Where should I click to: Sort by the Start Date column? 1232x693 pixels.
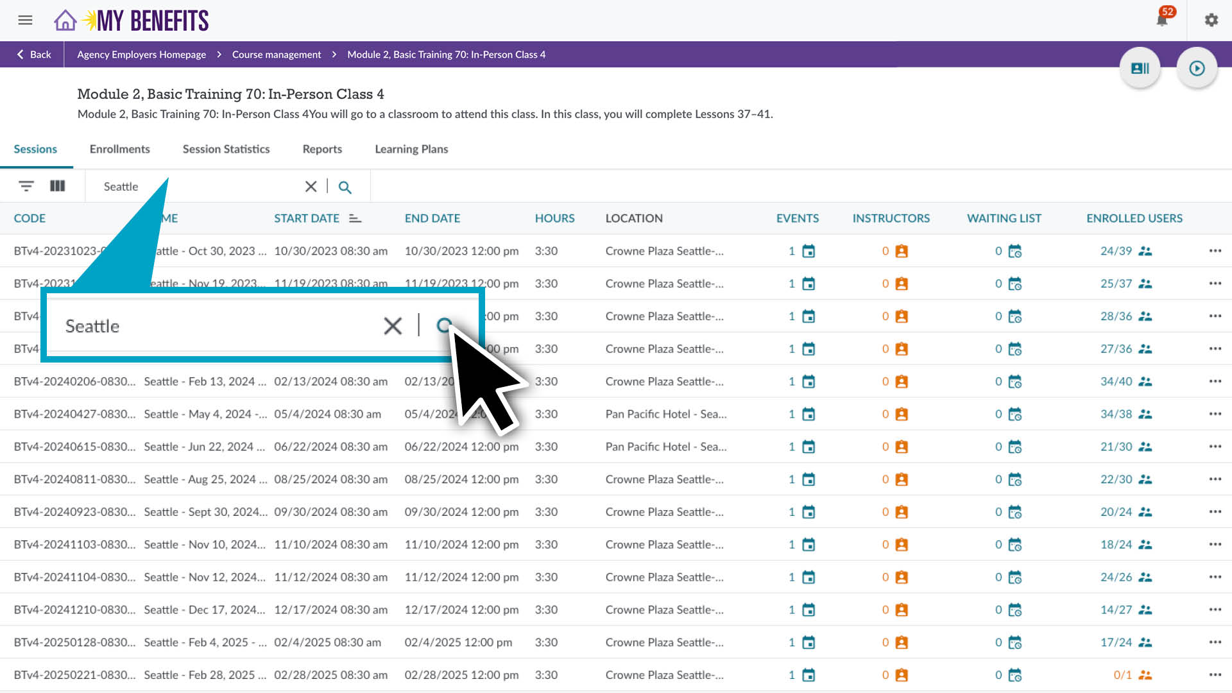(x=307, y=218)
